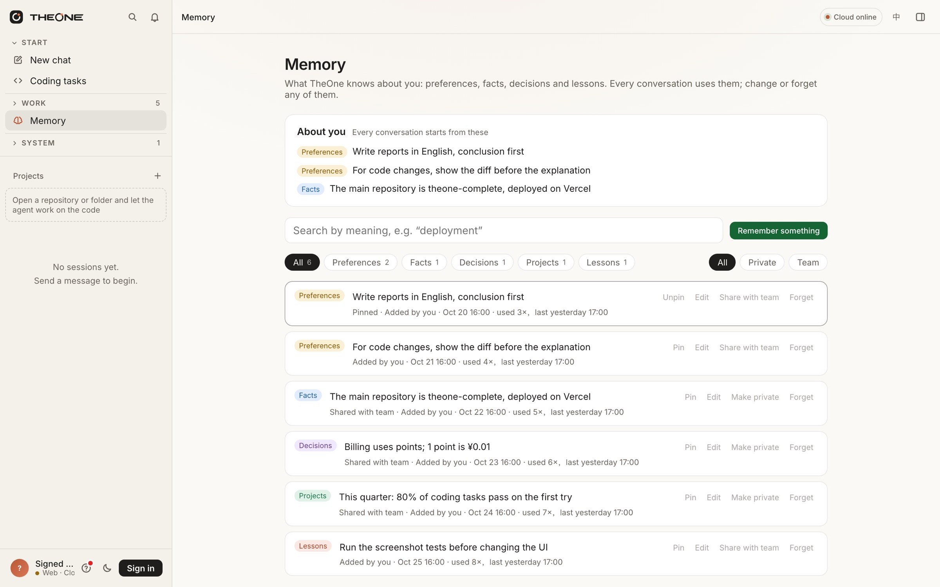Toggle the right side panel icon

coord(920,17)
